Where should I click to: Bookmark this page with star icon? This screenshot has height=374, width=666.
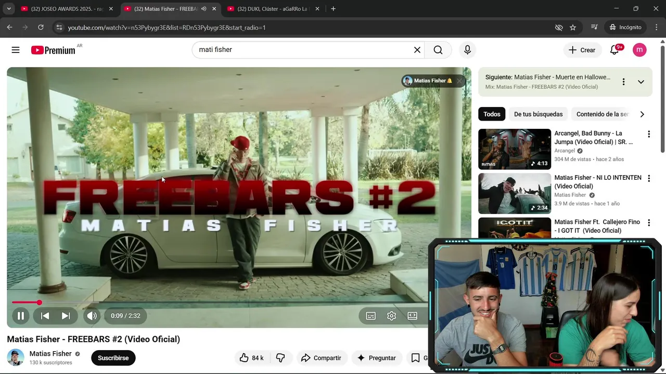573,27
